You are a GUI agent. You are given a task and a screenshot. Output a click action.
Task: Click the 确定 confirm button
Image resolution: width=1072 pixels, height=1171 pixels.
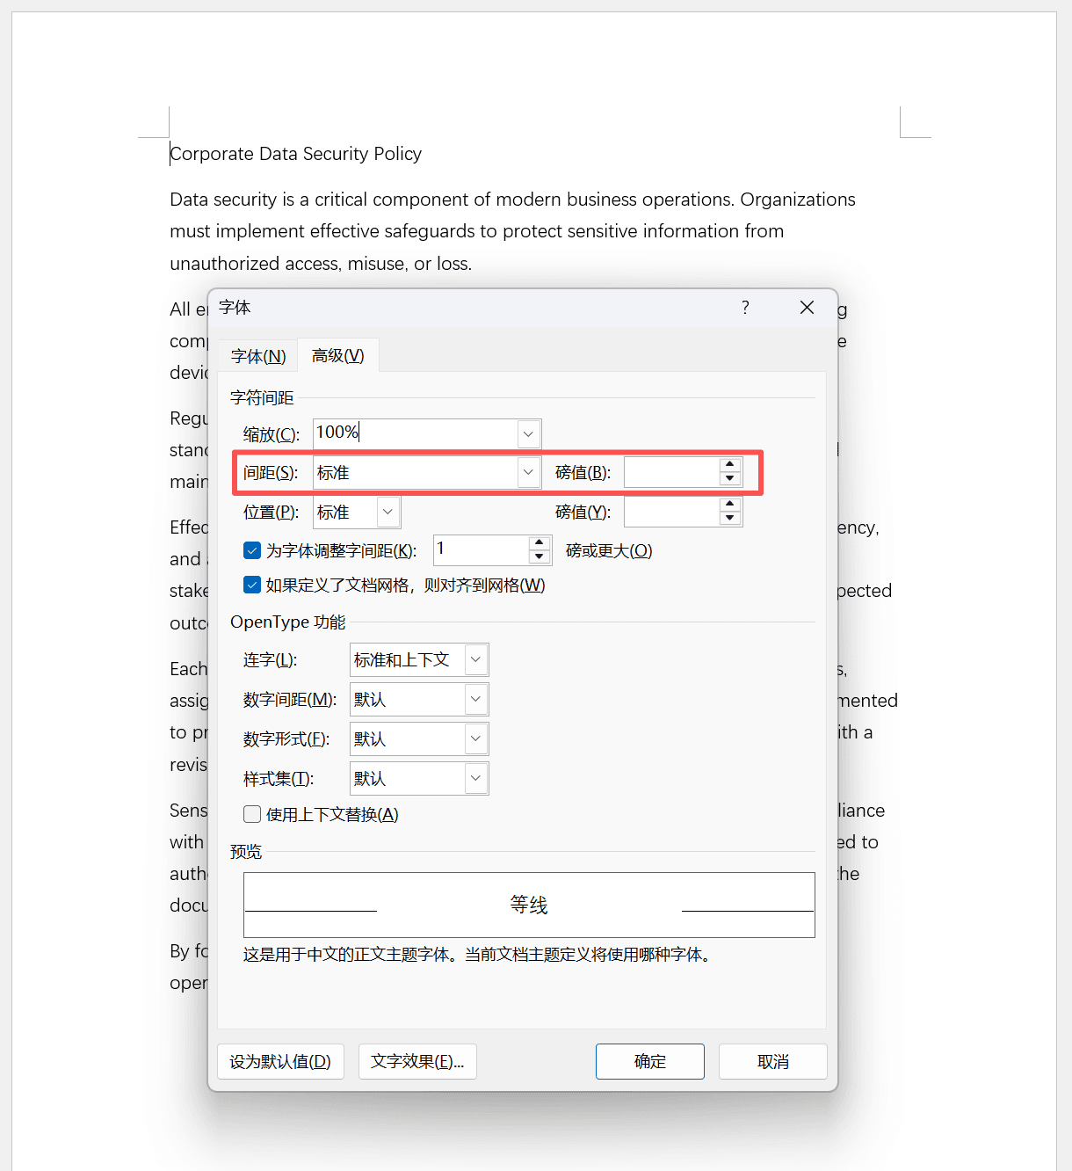pos(649,1061)
